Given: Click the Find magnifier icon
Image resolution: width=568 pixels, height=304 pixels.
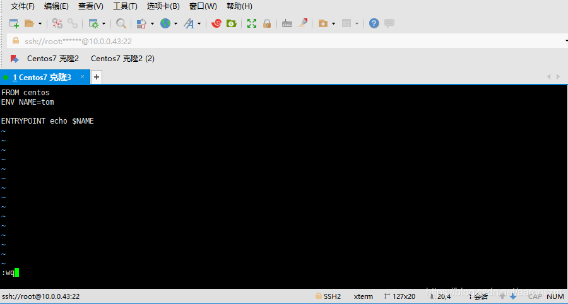Looking at the screenshot, I should click(121, 23).
